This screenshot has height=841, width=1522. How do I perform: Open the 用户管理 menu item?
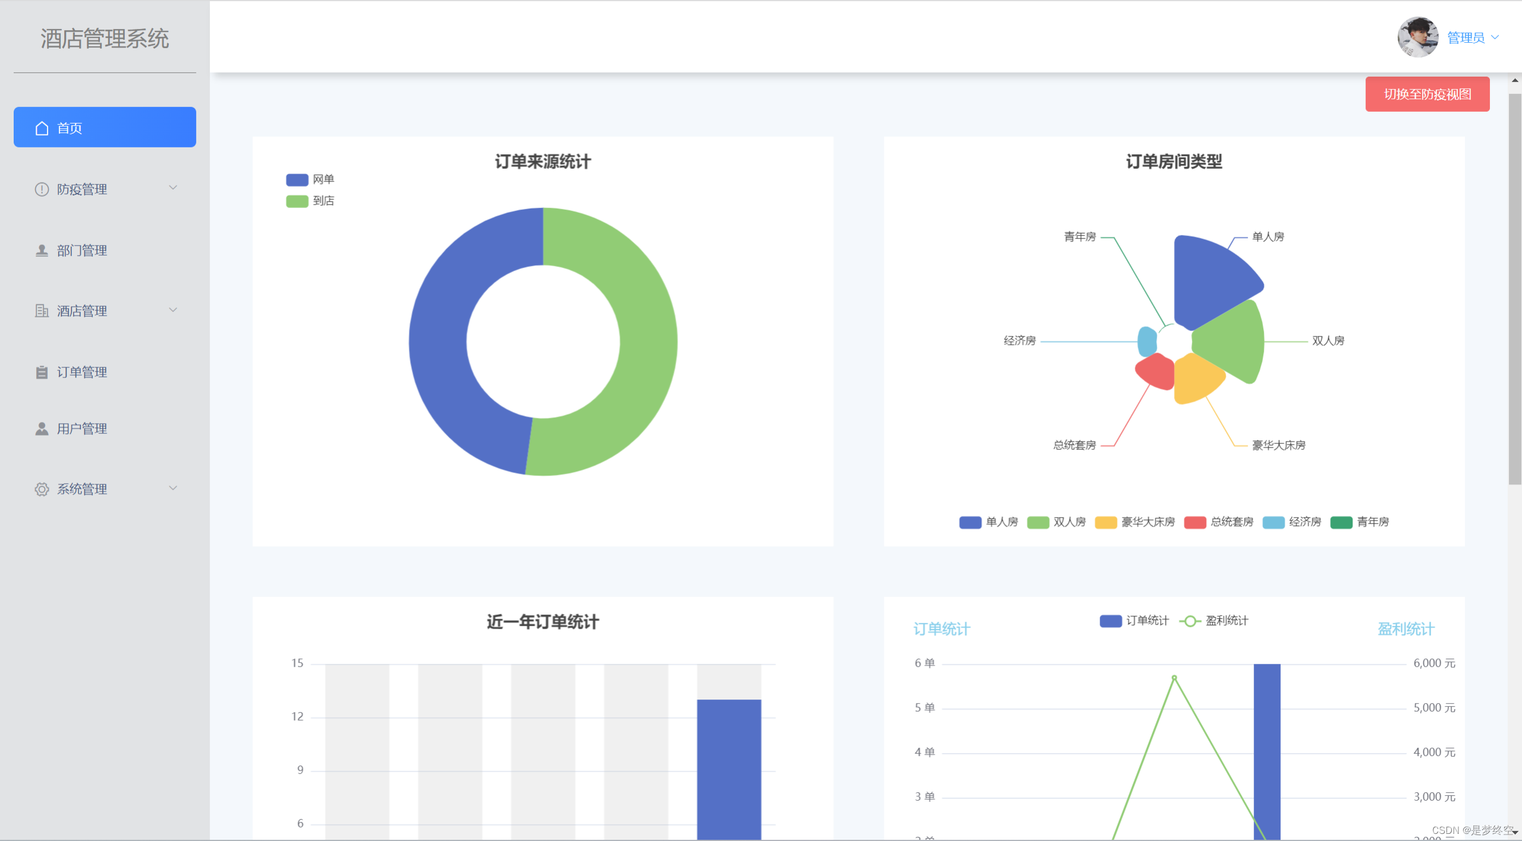105,429
